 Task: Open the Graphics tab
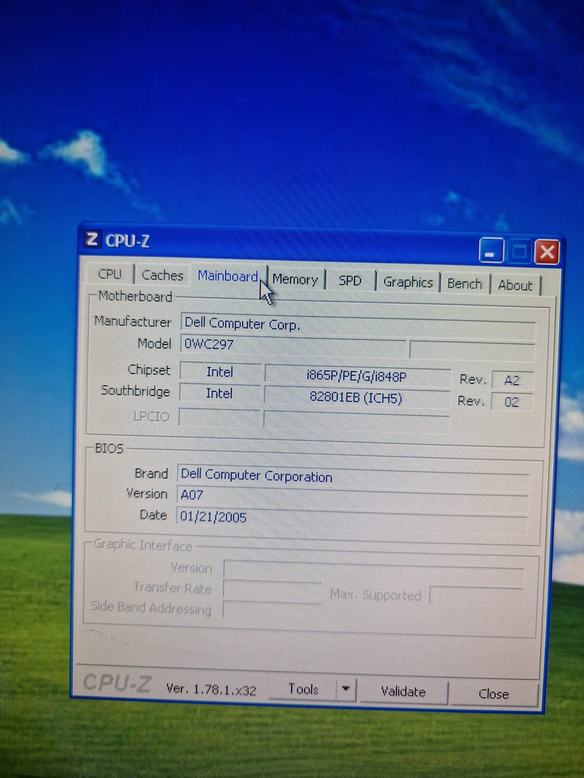408,283
